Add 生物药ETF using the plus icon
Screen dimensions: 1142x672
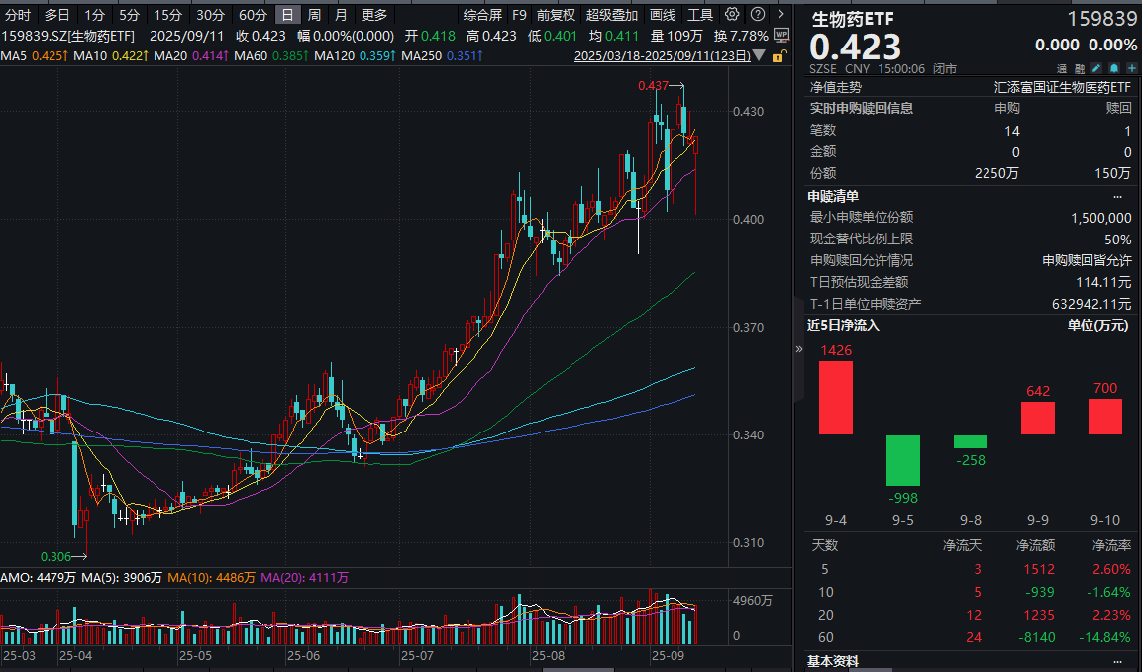tap(1131, 68)
